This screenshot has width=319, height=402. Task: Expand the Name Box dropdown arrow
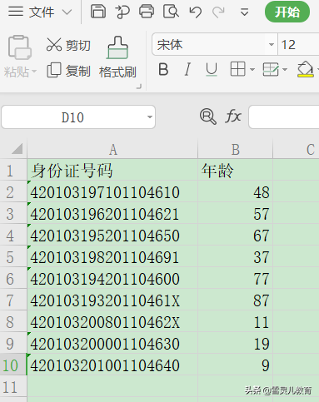[x=150, y=117]
